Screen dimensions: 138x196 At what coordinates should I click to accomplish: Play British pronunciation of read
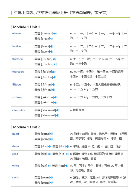point(50,154)
